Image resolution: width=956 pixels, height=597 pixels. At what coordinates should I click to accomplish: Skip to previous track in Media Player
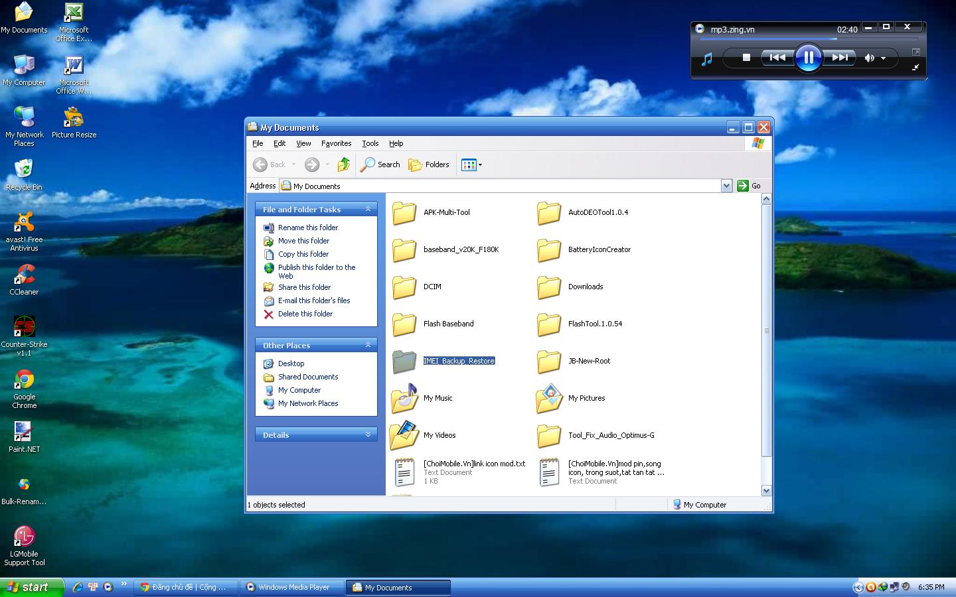pyautogui.click(x=777, y=58)
